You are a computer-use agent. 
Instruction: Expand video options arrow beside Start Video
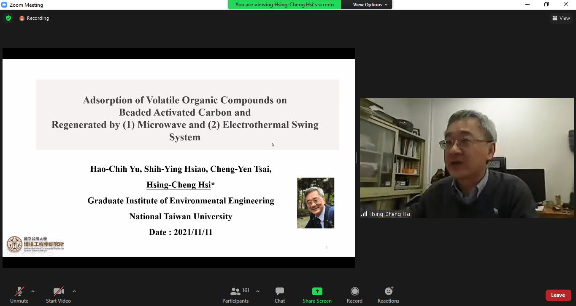74,291
